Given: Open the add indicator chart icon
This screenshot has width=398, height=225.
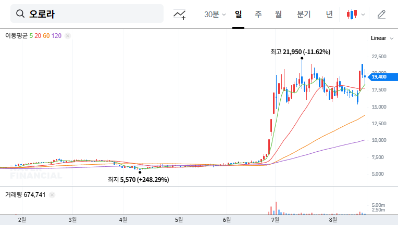Looking at the screenshot, I should pos(180,15).
